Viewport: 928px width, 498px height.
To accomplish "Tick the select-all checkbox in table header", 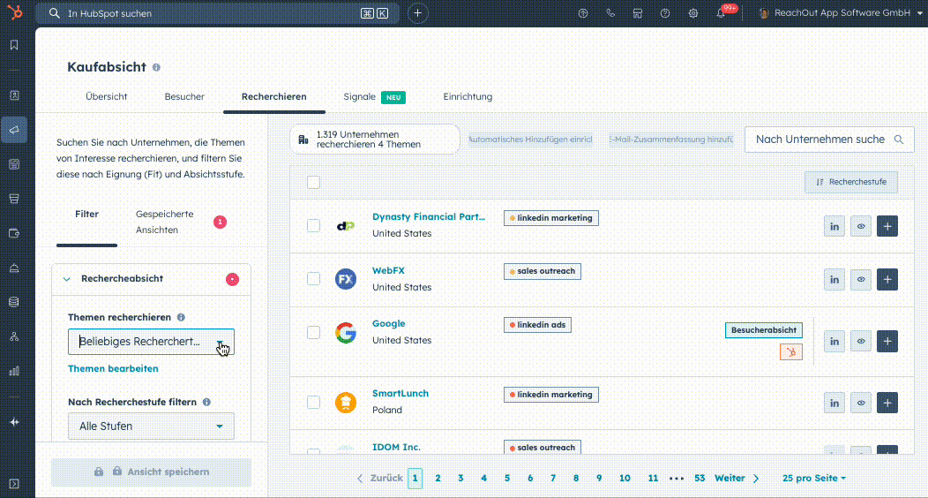I will 313,183.
